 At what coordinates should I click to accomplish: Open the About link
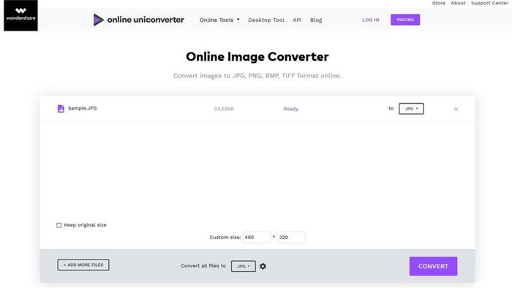[x=458, y=3]
